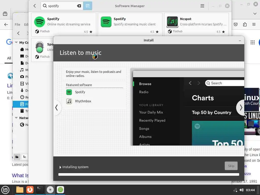Click Spotify icon under Featured software
Viewport: 260px width, 195px height.
click(x=69, y=92)
